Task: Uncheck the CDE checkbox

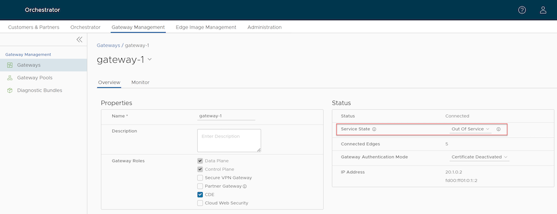Action: click(x=200, y=194)
